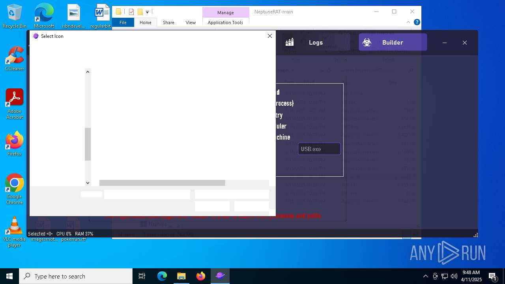
Task: Click the bar chart icon beside Logs
Action: coord(290,42)
